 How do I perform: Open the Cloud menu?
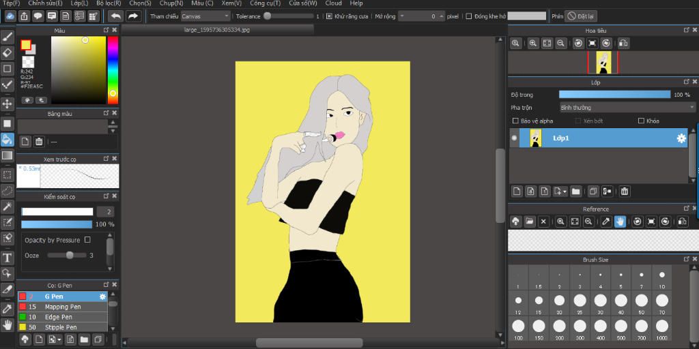click(x=333, y=3)
